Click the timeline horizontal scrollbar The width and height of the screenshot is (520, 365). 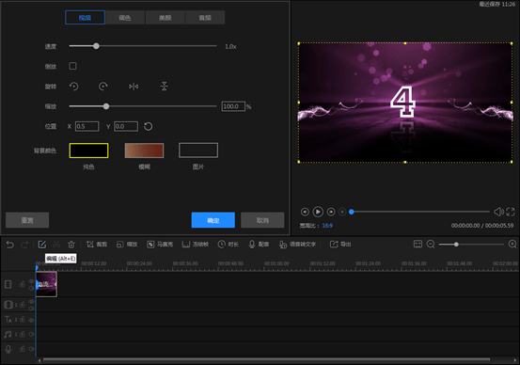(x=267, y=360)
